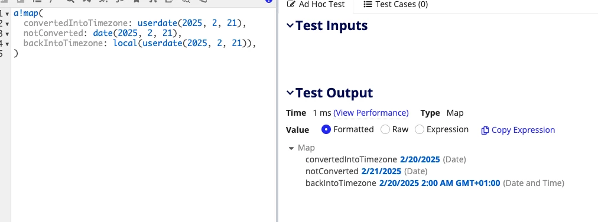Screen dimensions: 598x222
Task: Click the Test Output heading text
Action: coord(334,93)
